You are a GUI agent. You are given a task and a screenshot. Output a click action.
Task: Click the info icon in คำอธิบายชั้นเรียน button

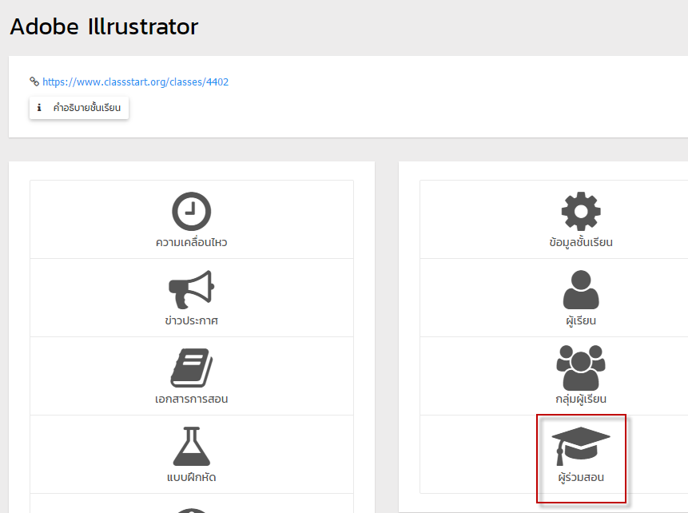coord(39,108)
